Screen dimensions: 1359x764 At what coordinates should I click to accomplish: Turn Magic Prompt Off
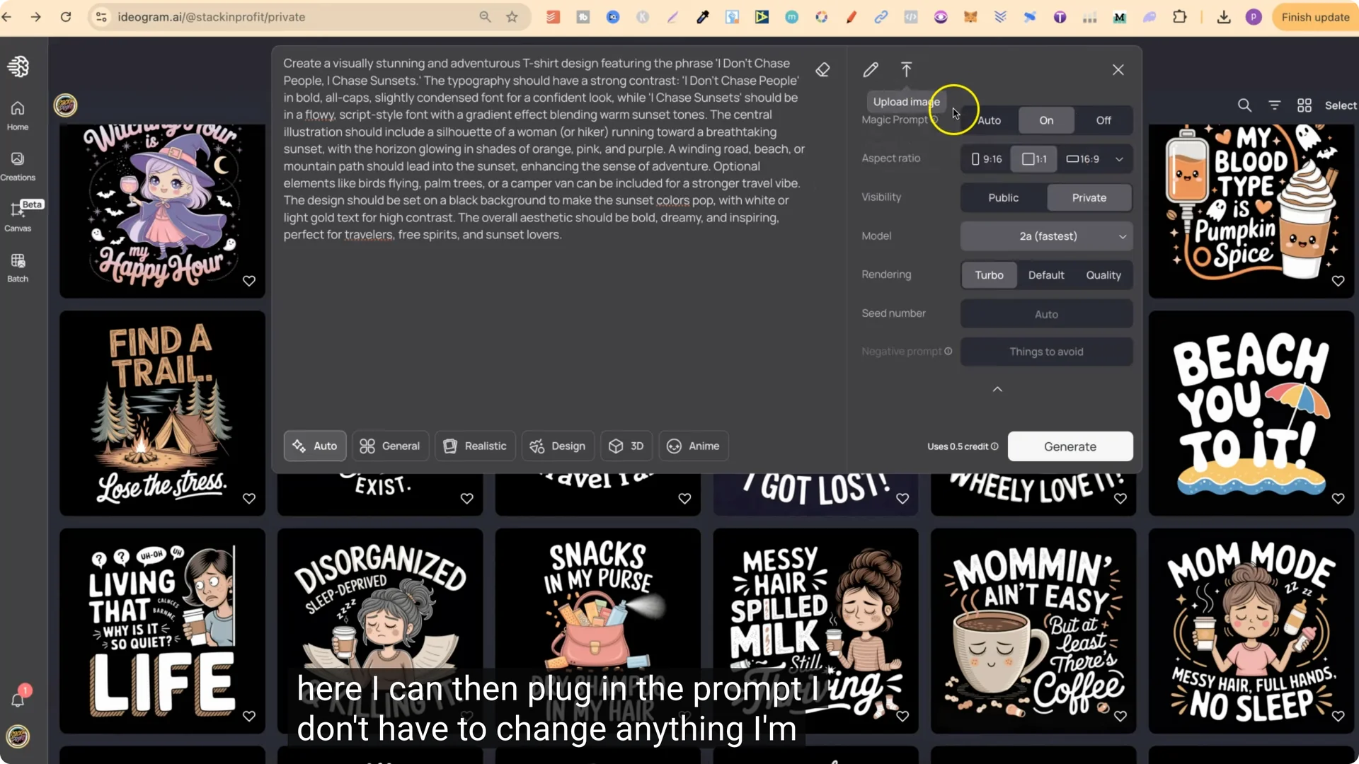[x=1103, y=120]
